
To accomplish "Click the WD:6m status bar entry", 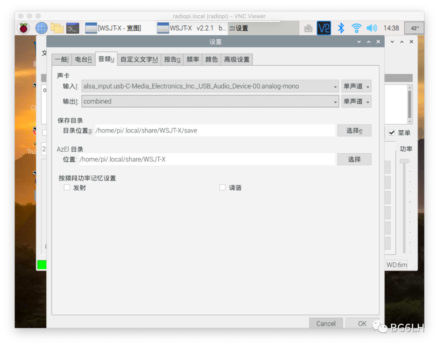I will point(397,265).
